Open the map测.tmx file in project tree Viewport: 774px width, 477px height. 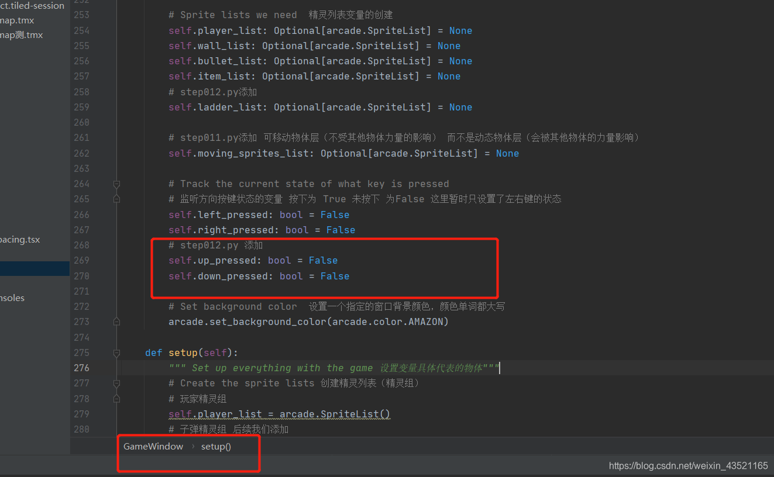(22, 35)
